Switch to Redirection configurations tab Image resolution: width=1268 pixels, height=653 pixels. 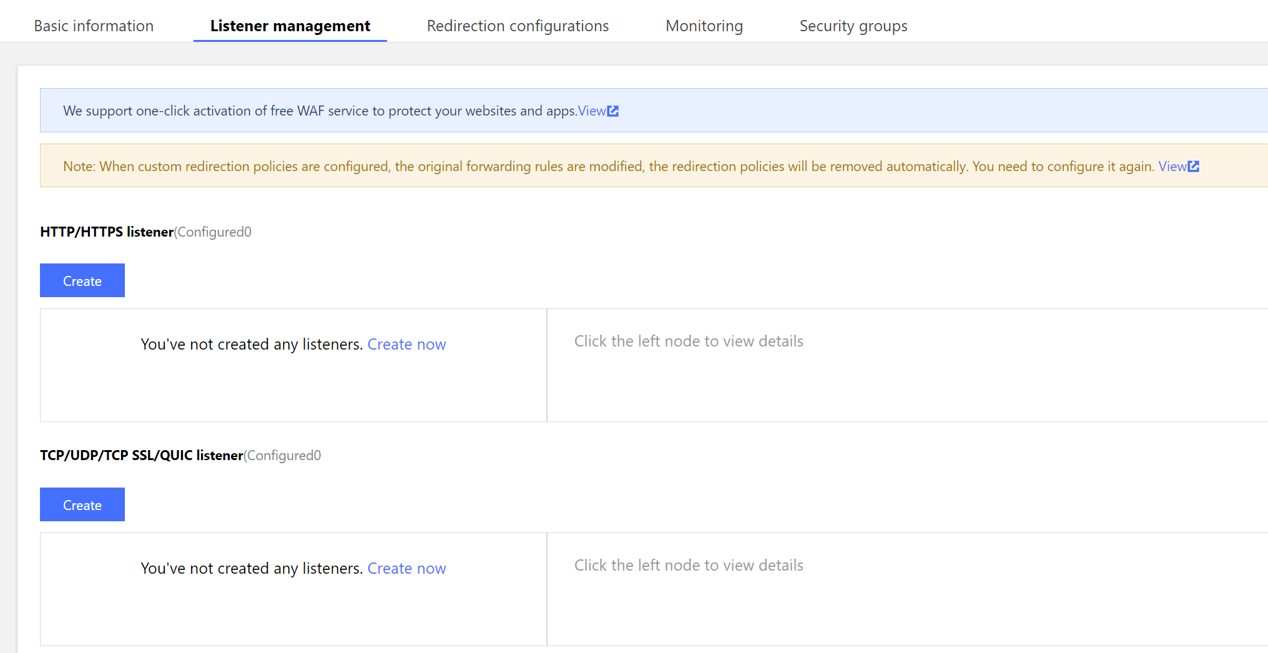518,26
